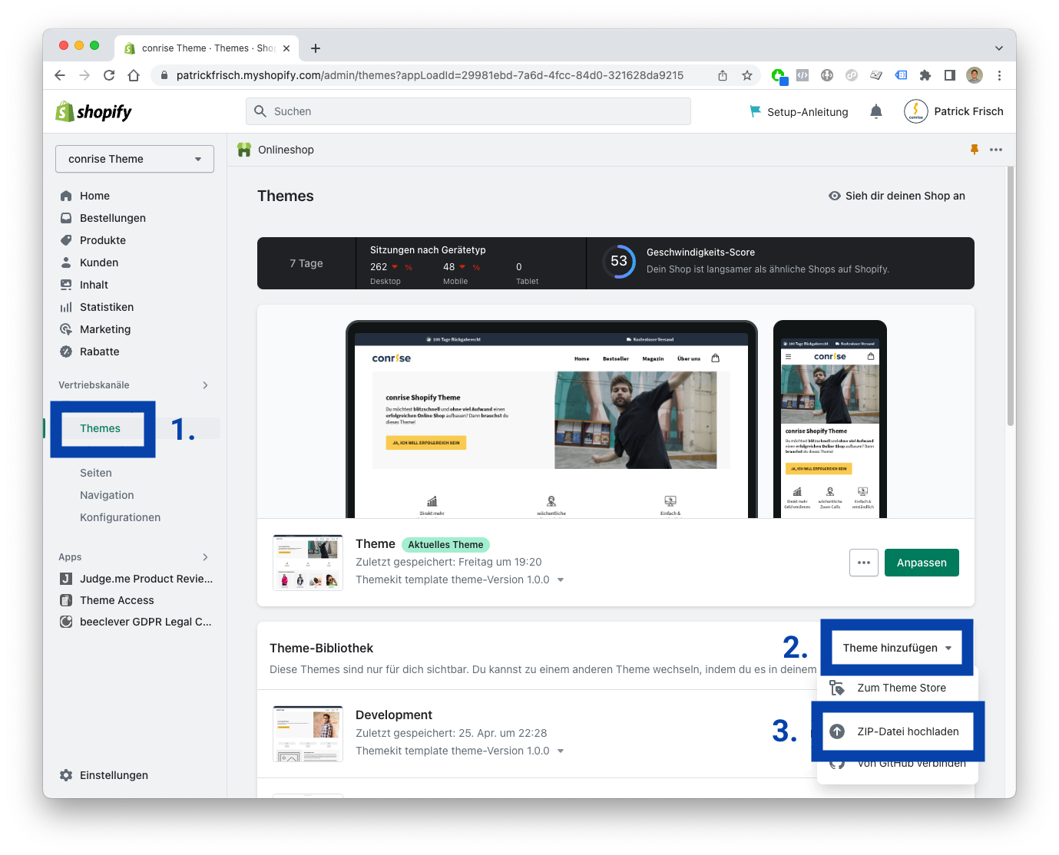Click the Anpassen button
Screen dimensions: 1059x855
pos(922,563)
